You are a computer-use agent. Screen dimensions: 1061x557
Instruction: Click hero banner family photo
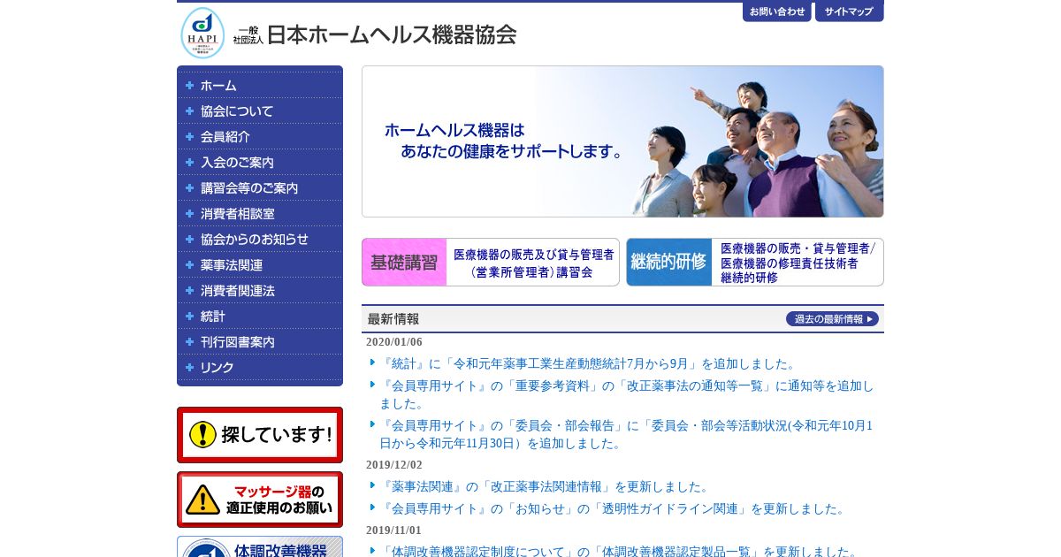(622, 141)
